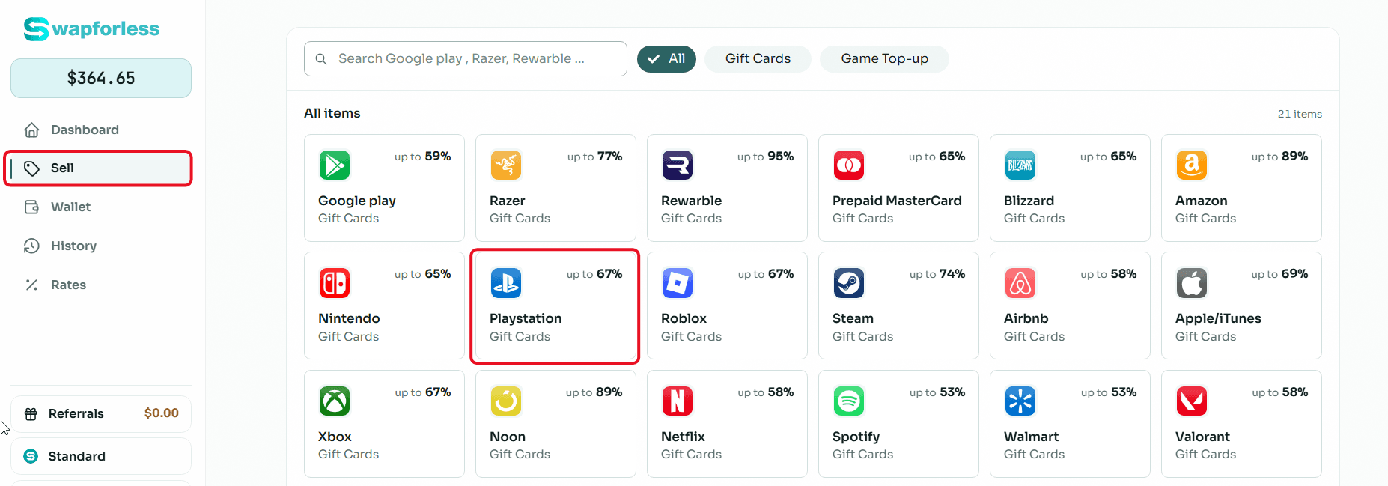
Task: Select the Amazon card title
Action: [1202, 201]
